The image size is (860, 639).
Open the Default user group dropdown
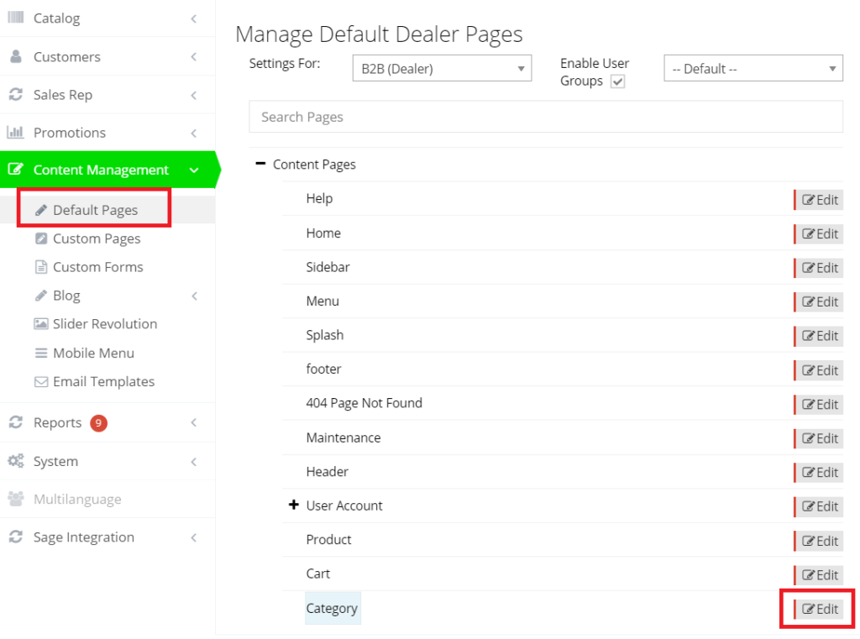click(x=752, y=69)
